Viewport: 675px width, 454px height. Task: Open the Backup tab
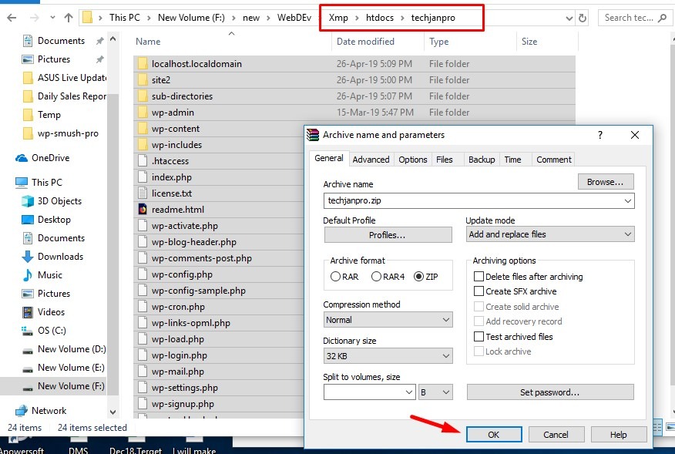(x=482, y=159)
